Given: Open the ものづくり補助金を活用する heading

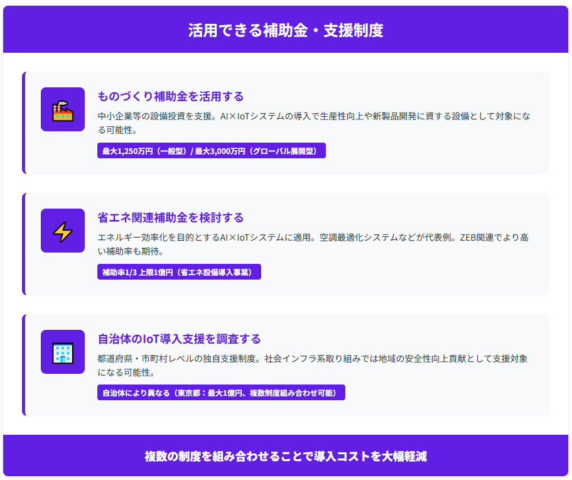Looking at the screenshot, I should pos(171,96).
